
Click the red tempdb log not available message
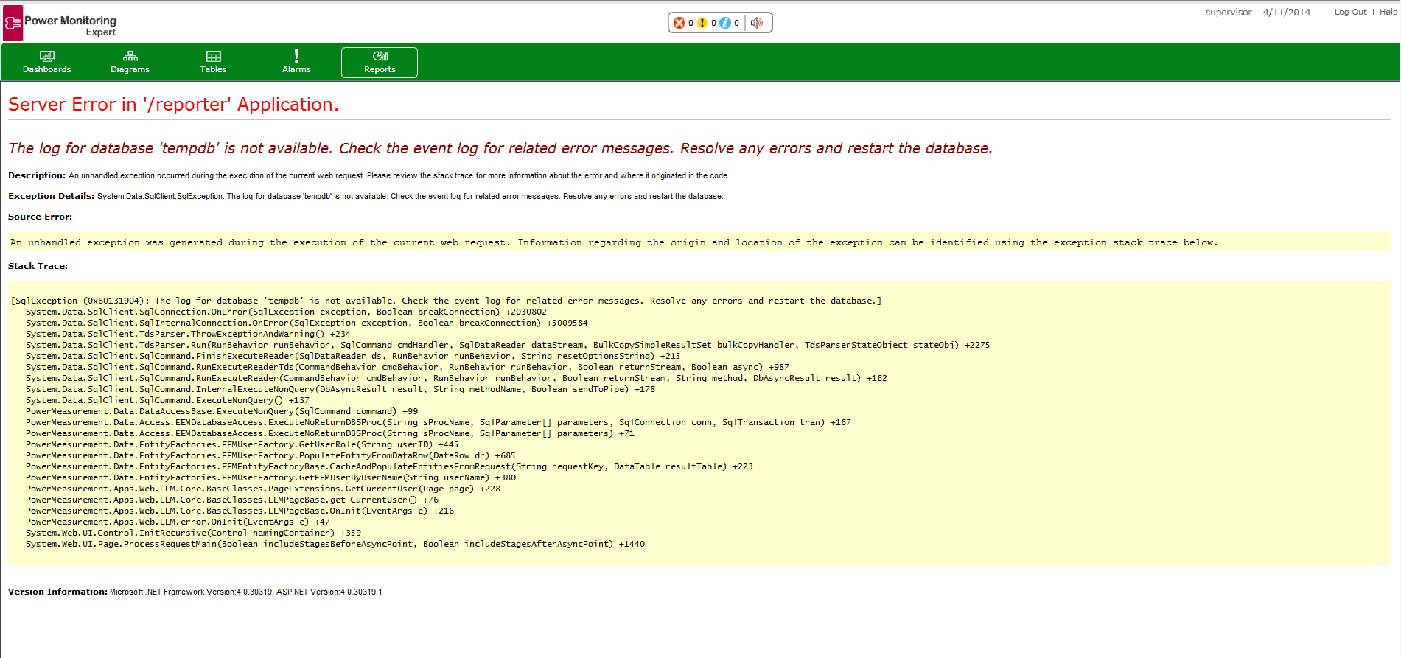(500, 148)
